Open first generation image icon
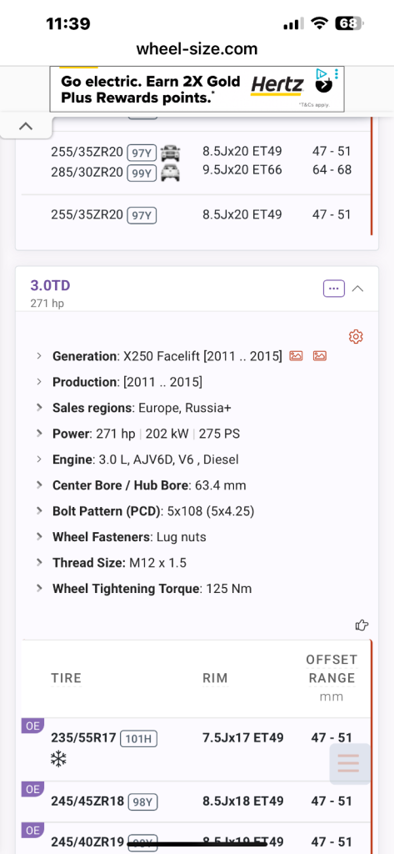The height and width of the screenshot is (854, 394). click(x=296, y=356)
